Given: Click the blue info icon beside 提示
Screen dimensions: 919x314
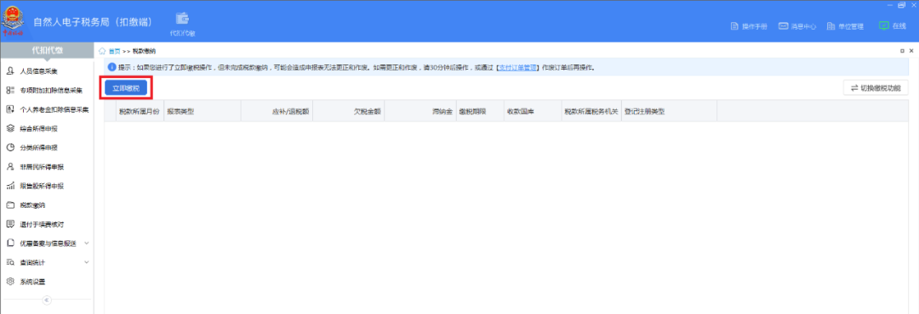Looking at the screenshot, I should tap(112, 68).
